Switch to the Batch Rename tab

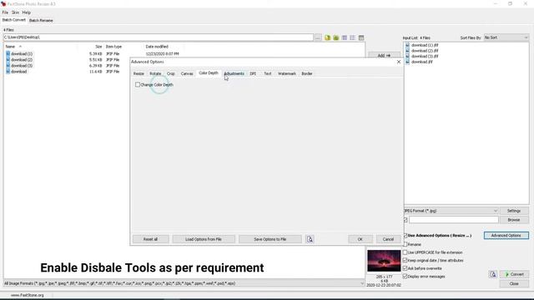(41, 20)
